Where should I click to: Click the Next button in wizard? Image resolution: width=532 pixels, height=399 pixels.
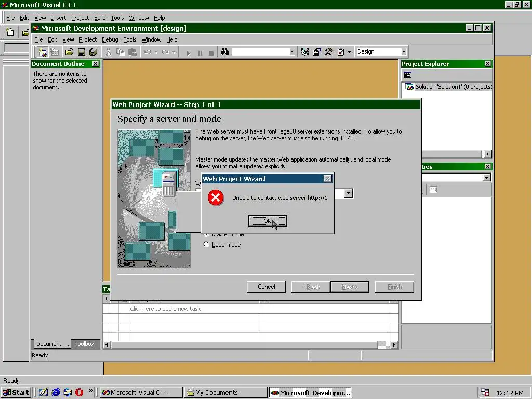click(350, 287)
